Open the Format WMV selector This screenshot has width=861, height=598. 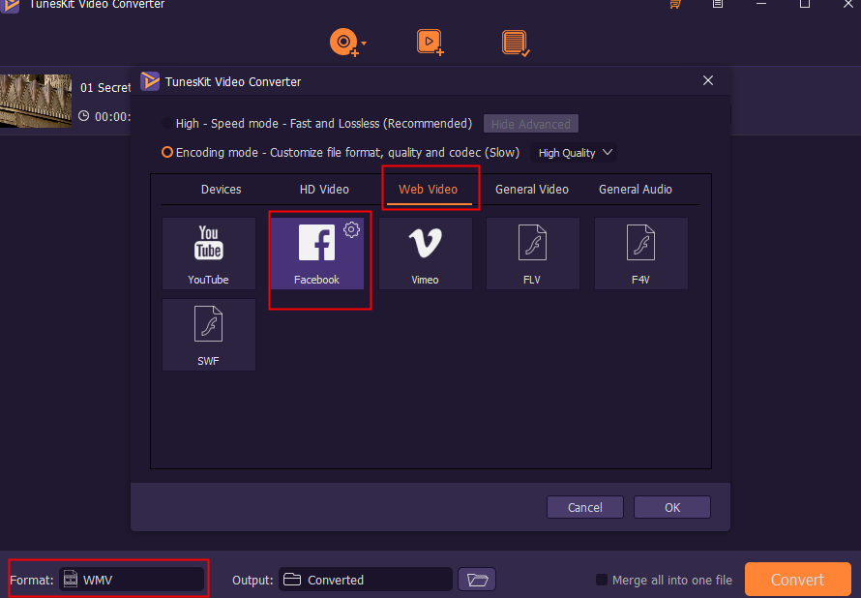[132, 580]
